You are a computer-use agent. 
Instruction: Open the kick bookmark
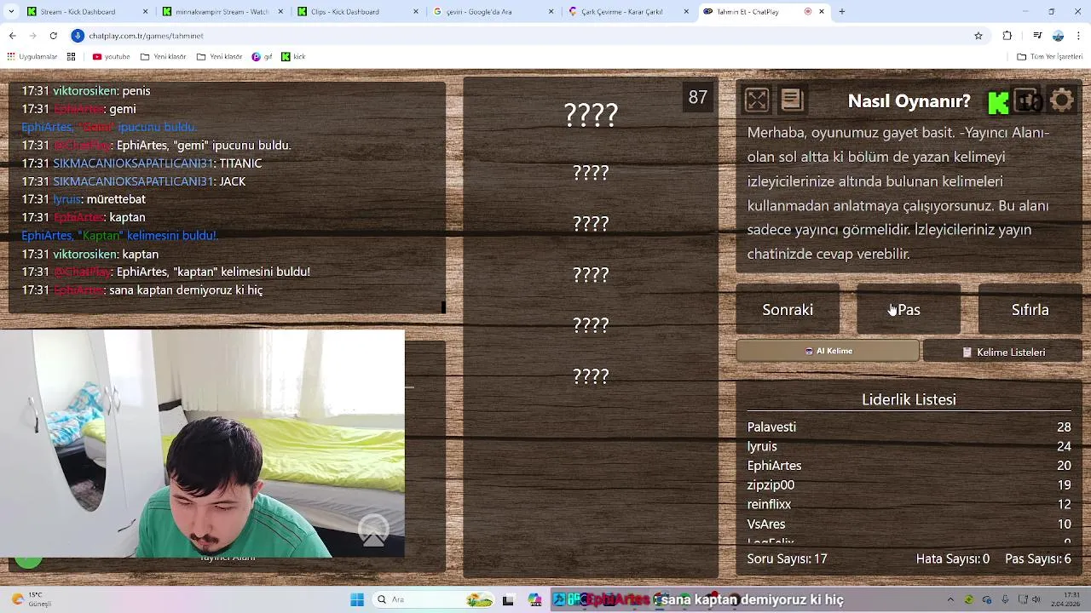(x=293, y=57)
